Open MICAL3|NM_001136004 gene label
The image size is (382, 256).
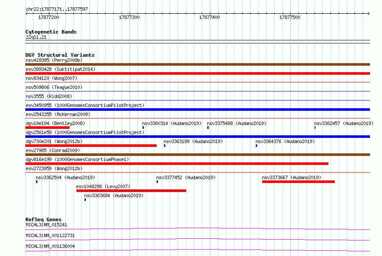click(x=50, y=246)
